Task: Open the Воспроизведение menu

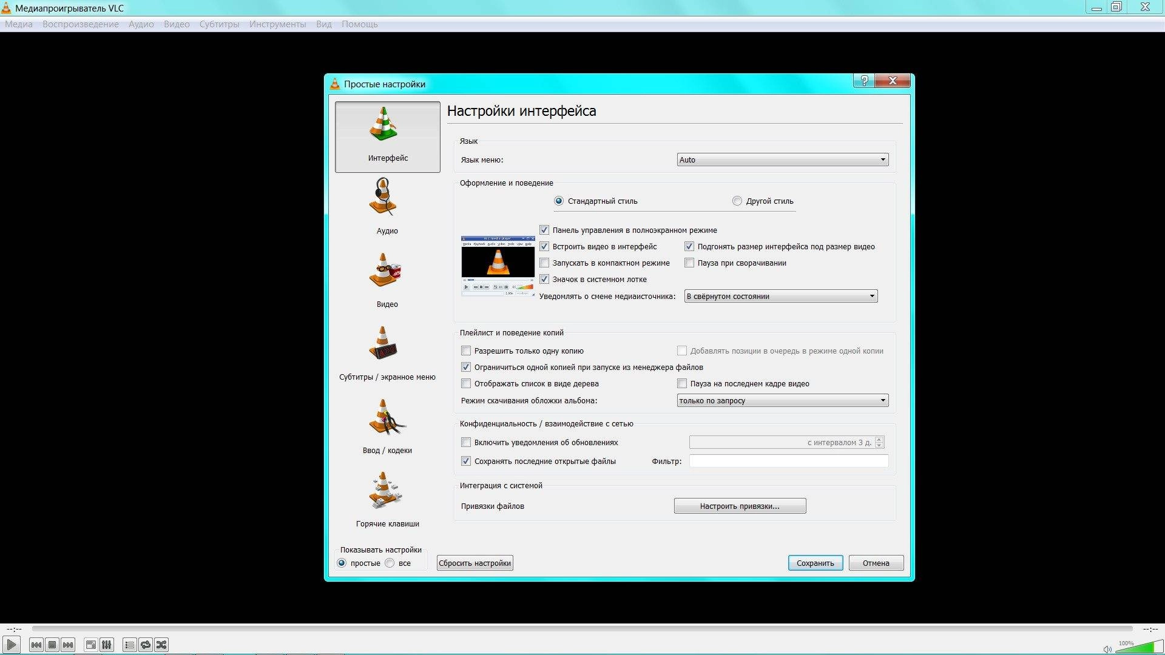Action: coord(81,24)
